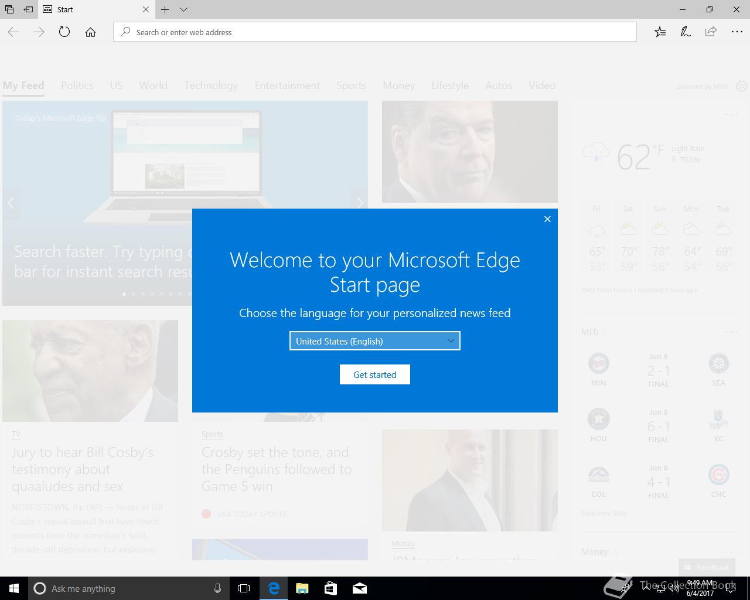Image resolution: width=750 pixels, height=600 pixels.
Task: Click the Feedback button
Action: pyautogui.click(x=706, y=567)
